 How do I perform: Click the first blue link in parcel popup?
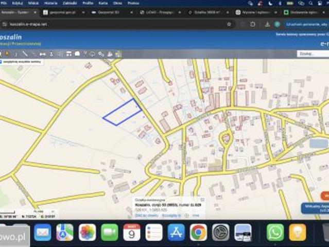[x=146, y=215]
